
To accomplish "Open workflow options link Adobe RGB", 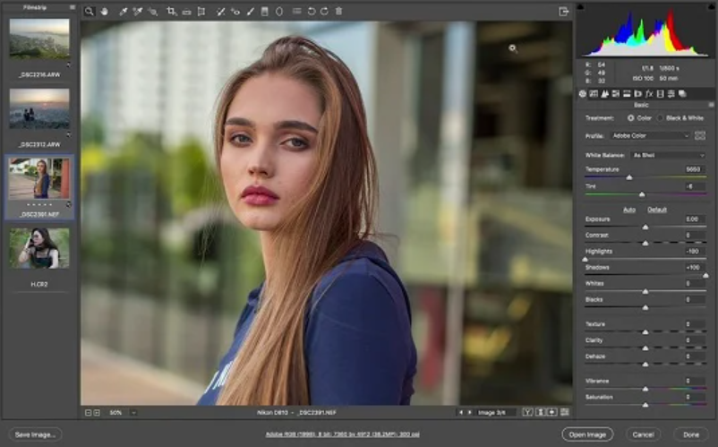I will (343, 434).
